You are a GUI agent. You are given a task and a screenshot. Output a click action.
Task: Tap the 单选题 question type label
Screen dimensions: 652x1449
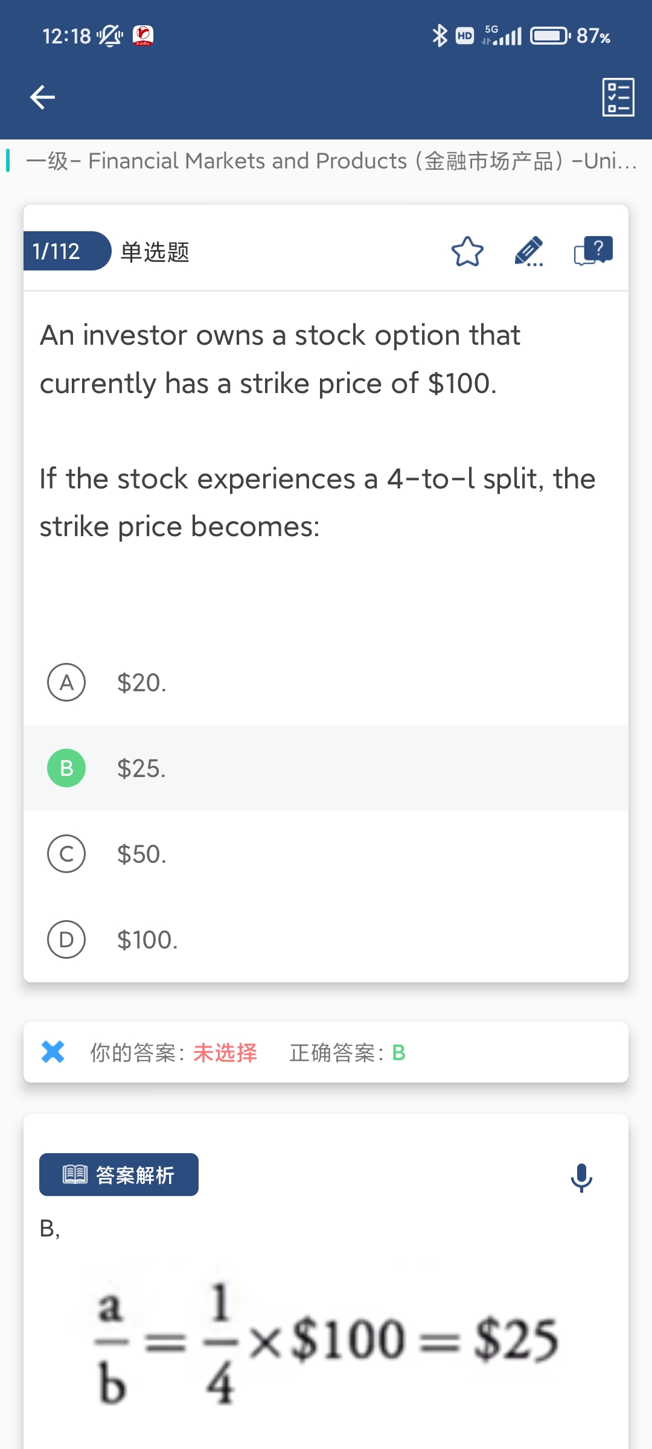155,252
